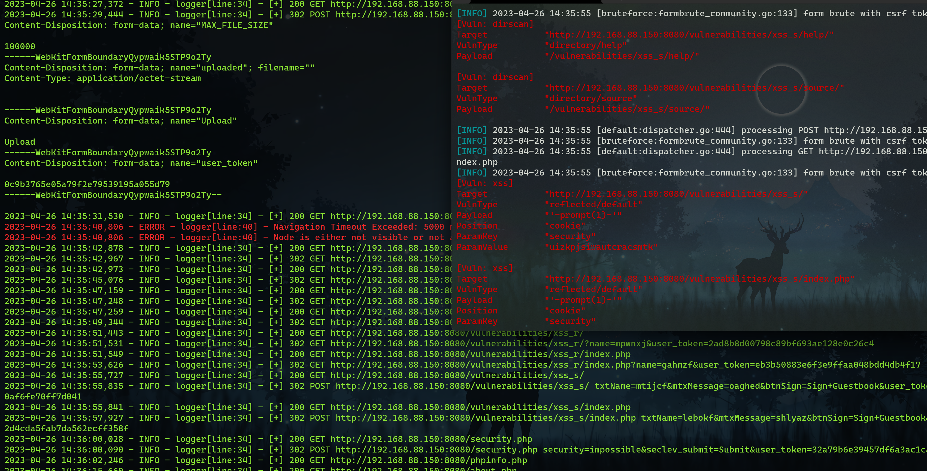Click the "directory/source" VulnType value

click(x=590, y=98)
